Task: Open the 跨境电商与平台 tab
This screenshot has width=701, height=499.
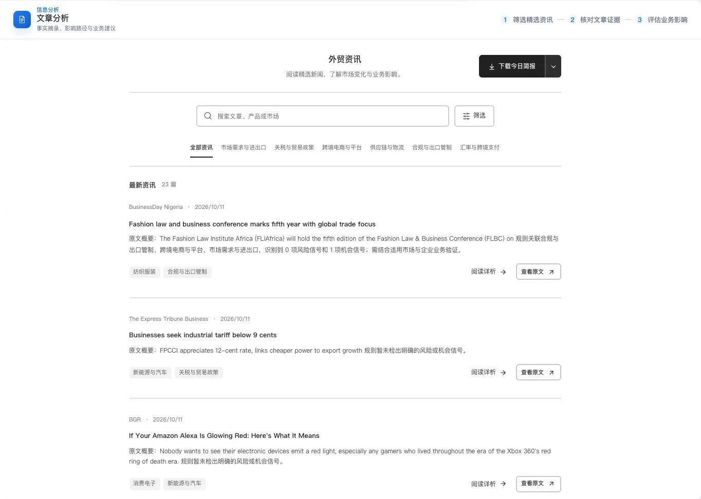Action: click(x=342, y=147)
